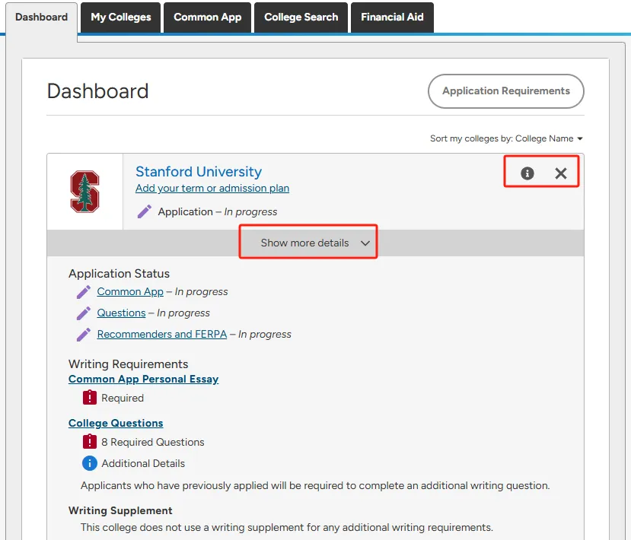Click the blue Additional Details info icon
Screen dimensions: 631x540
[90, 463]
